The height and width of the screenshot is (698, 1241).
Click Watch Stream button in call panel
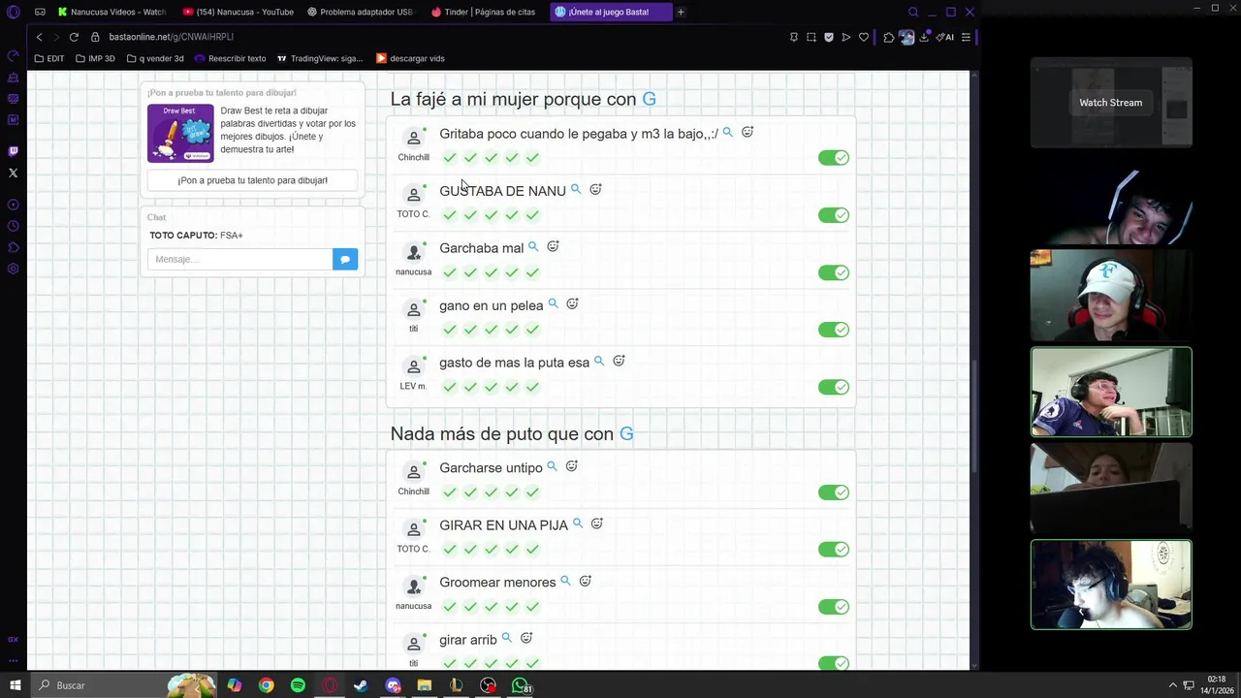[x=1111, y=103]
